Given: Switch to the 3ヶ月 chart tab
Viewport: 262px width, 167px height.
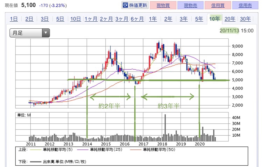Looking at the screenshot, I should (122, 19).
